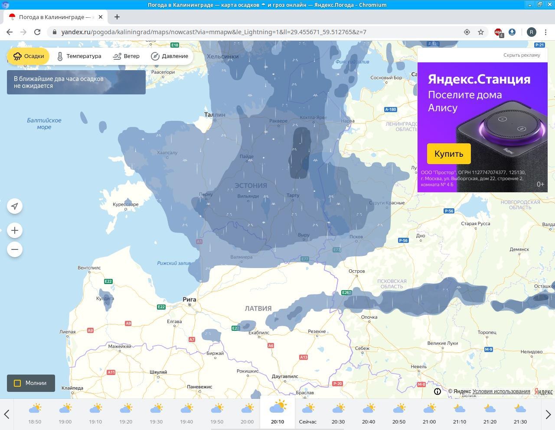
Task: Select the 19:00 timeline slot
Action: pyautogui.click(x=65, y=414)
